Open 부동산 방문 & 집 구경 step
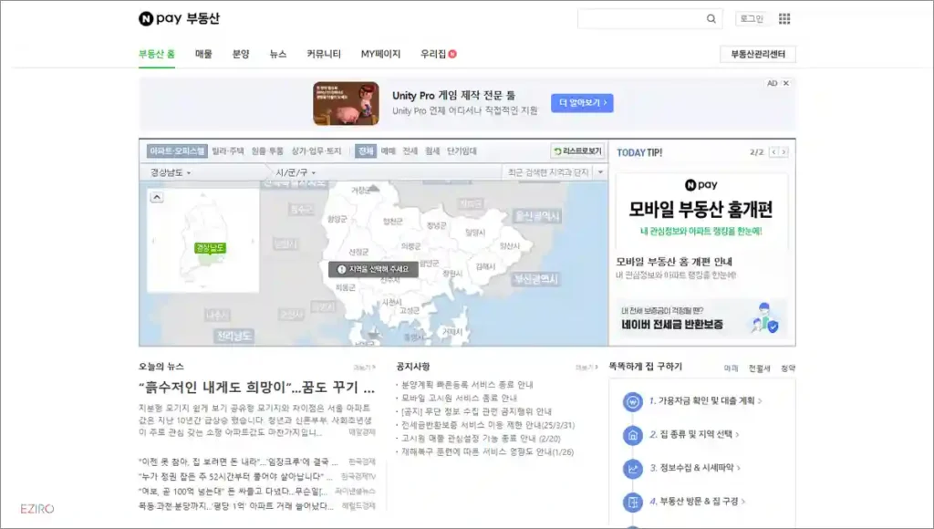 point(698,502)
